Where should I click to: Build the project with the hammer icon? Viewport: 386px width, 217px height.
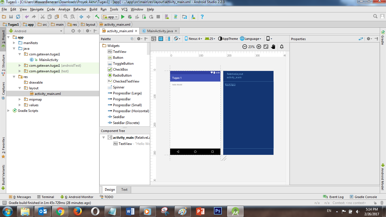click(x=97, y=17)
